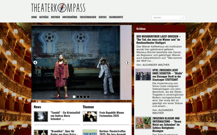The image size is (217, 135).
Task: Open the Fachbegriffe menu item
Action: [x=116, y=17]
